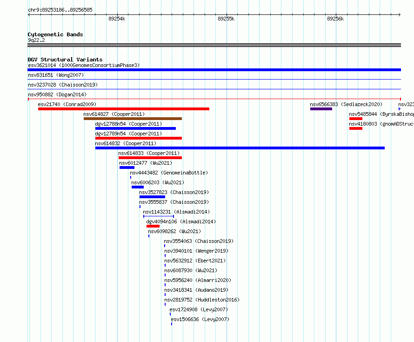The image size is (414, 342).
Task: Click the ruler's left arrow end
Action: (29, 15)
